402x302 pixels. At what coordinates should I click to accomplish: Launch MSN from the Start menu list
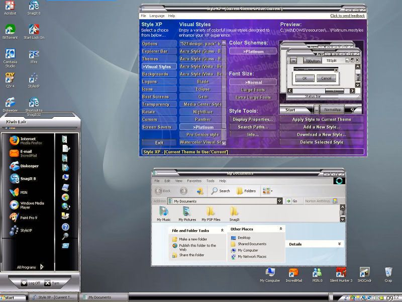19,192
